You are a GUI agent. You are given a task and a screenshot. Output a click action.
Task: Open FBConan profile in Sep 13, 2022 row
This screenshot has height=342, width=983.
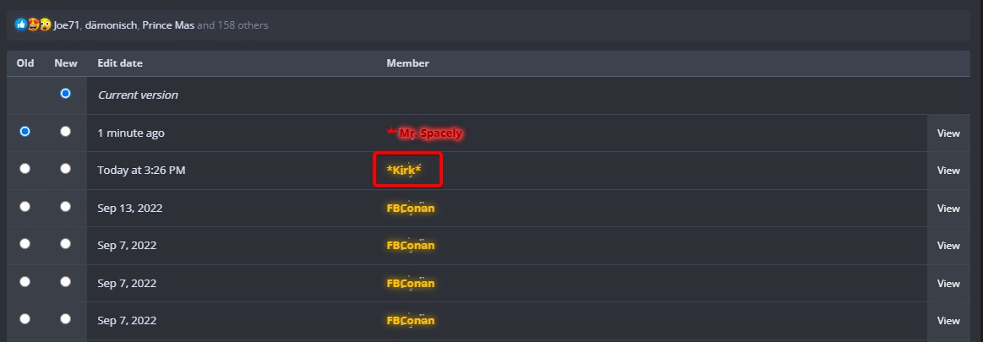pos(410,209)
